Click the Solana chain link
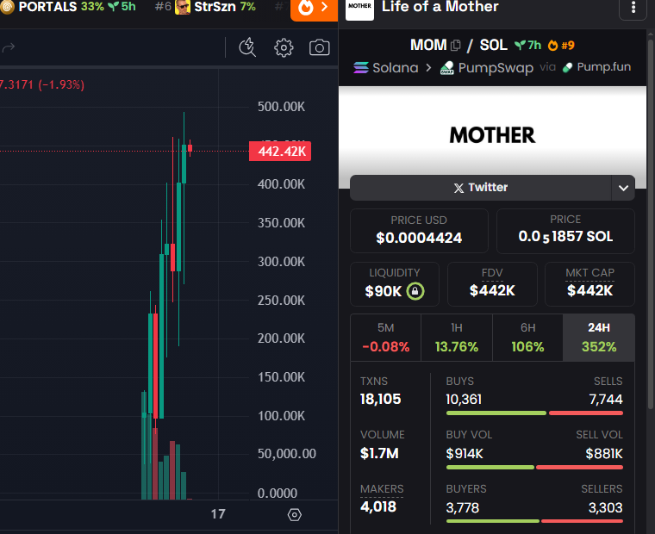The width and height of the screenshot is (655, 534). (385, 68)
